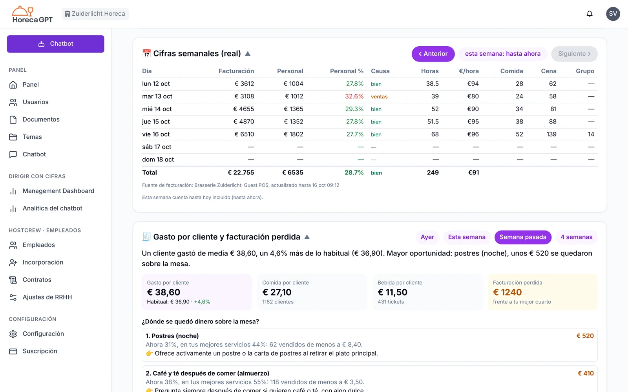Open Temas folder icon in sidebar
The height and width of the screenshot is (392, 628).
(13, 137)
